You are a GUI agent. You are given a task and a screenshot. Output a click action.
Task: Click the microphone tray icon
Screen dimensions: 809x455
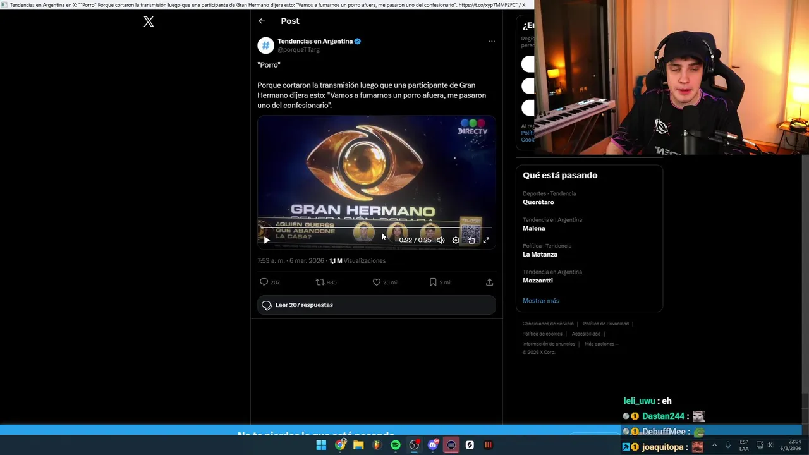pyautogui.click(x=728, y=445)
